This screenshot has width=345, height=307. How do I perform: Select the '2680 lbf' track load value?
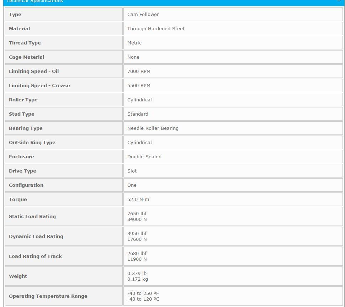[x=137, y=254]
